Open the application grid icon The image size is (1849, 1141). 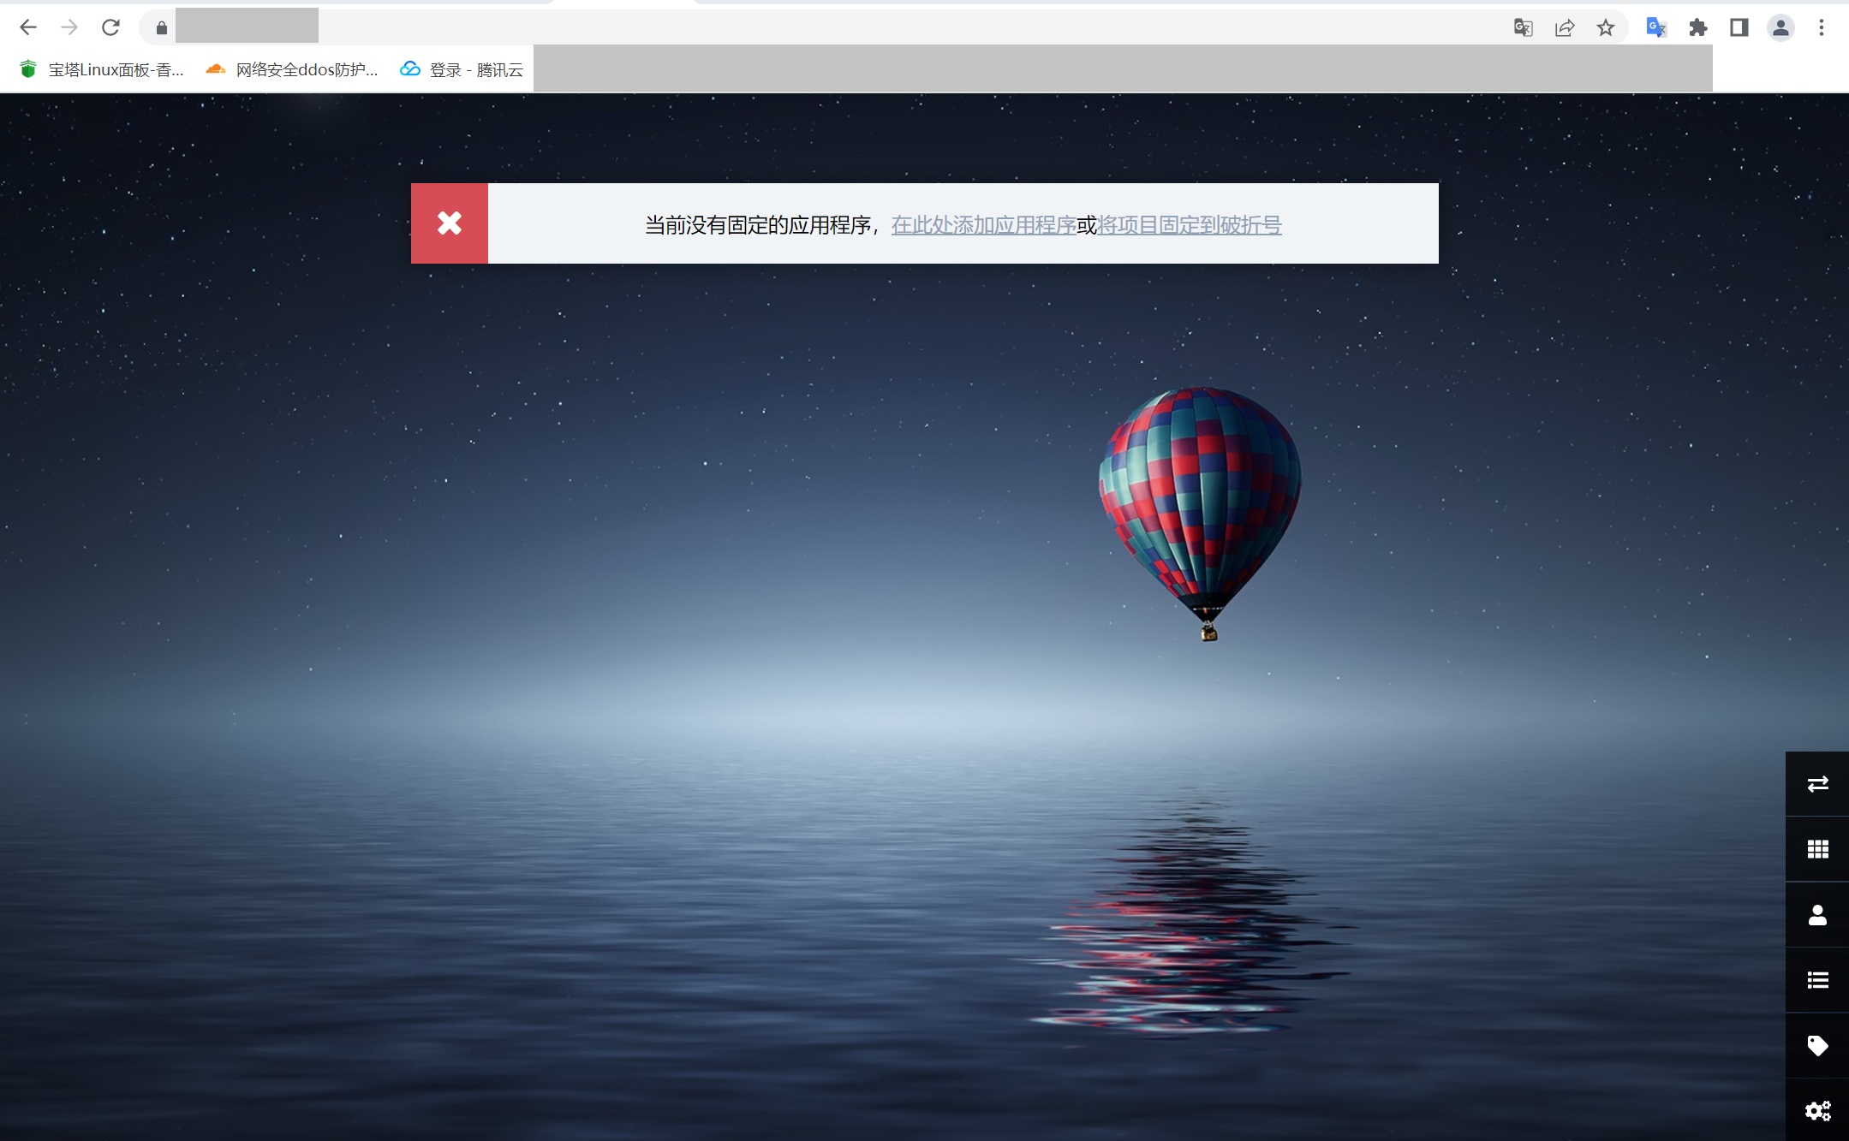click(x=1817, y=849)
